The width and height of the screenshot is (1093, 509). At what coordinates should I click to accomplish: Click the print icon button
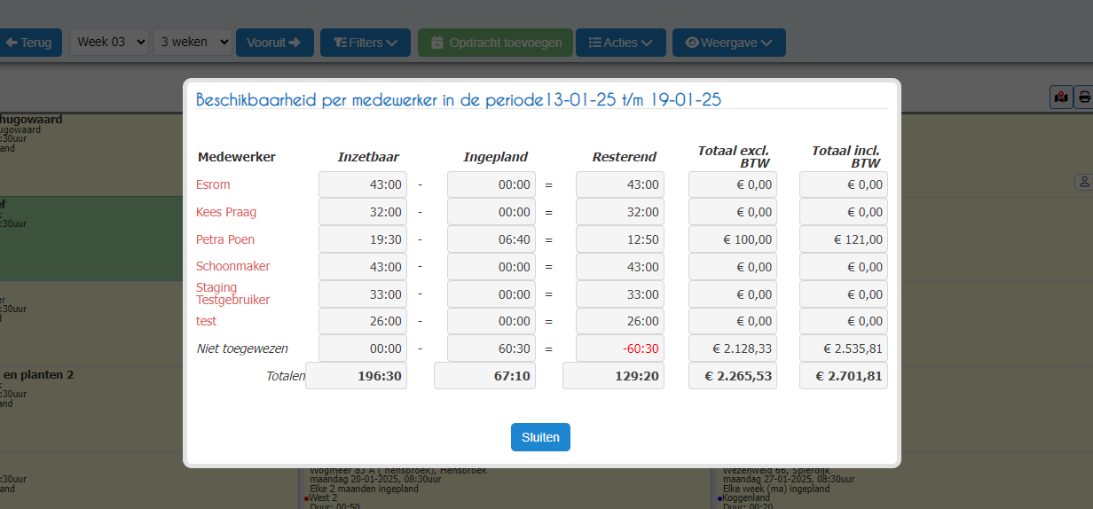click(x=1084, y=98)
